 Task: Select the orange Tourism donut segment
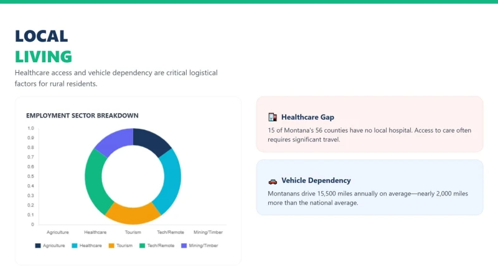pos(133,215)
